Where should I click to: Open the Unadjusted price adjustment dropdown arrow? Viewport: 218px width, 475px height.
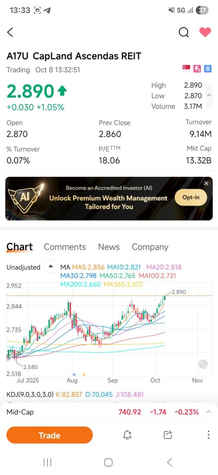[51, 267]
